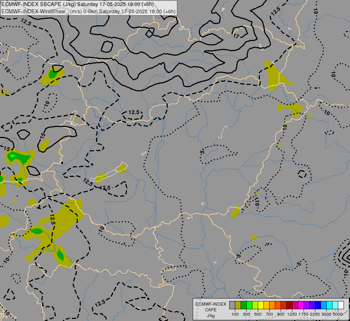The image size is (350, 321).
Task: Click the 'J/kg' unit text in legend
Action: coord(211,316)
